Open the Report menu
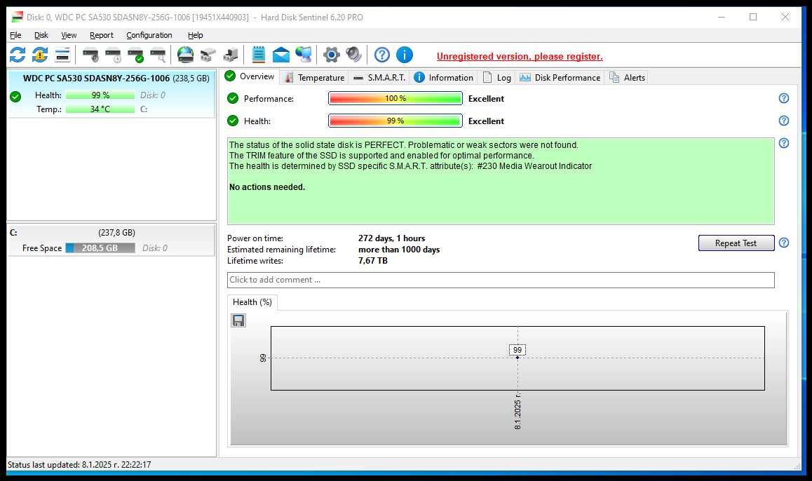The width and height of the screenshot is (812, 481). tap(102, 35)
